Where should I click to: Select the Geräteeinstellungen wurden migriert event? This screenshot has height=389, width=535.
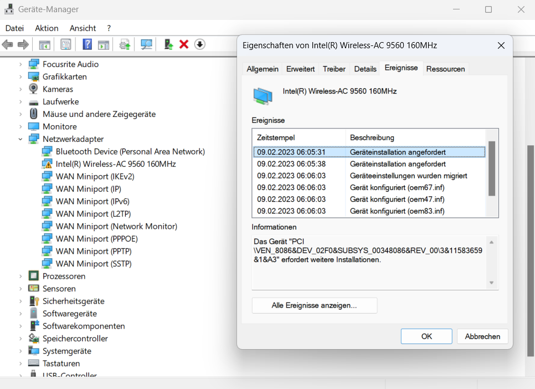(369, 176)
